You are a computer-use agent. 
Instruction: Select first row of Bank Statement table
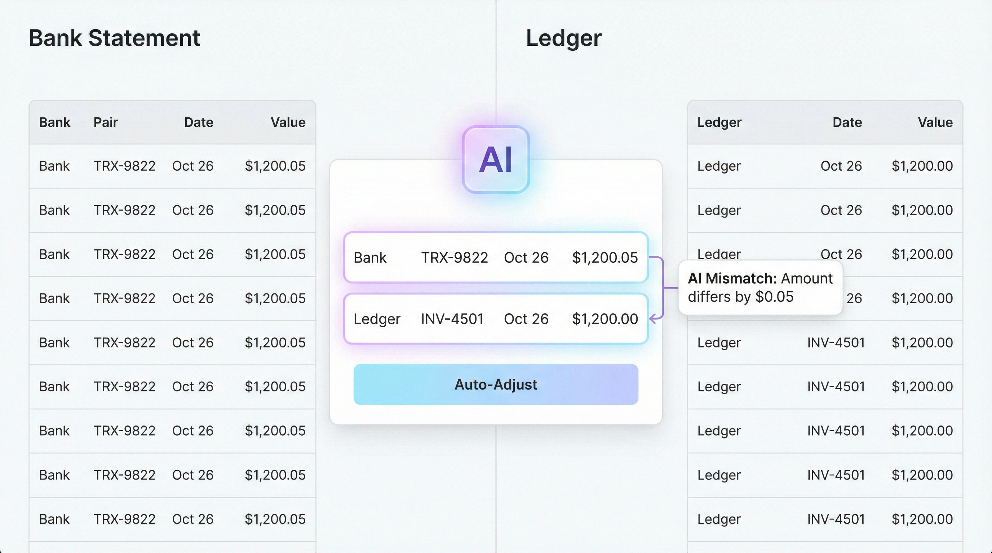coord(172,166)
